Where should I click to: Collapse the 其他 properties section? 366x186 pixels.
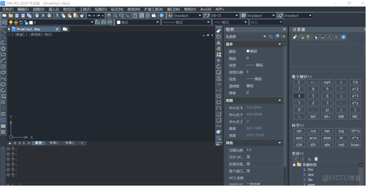(x=280, y=143)
